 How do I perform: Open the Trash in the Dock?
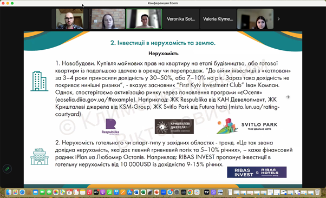(x=317, y=192)
